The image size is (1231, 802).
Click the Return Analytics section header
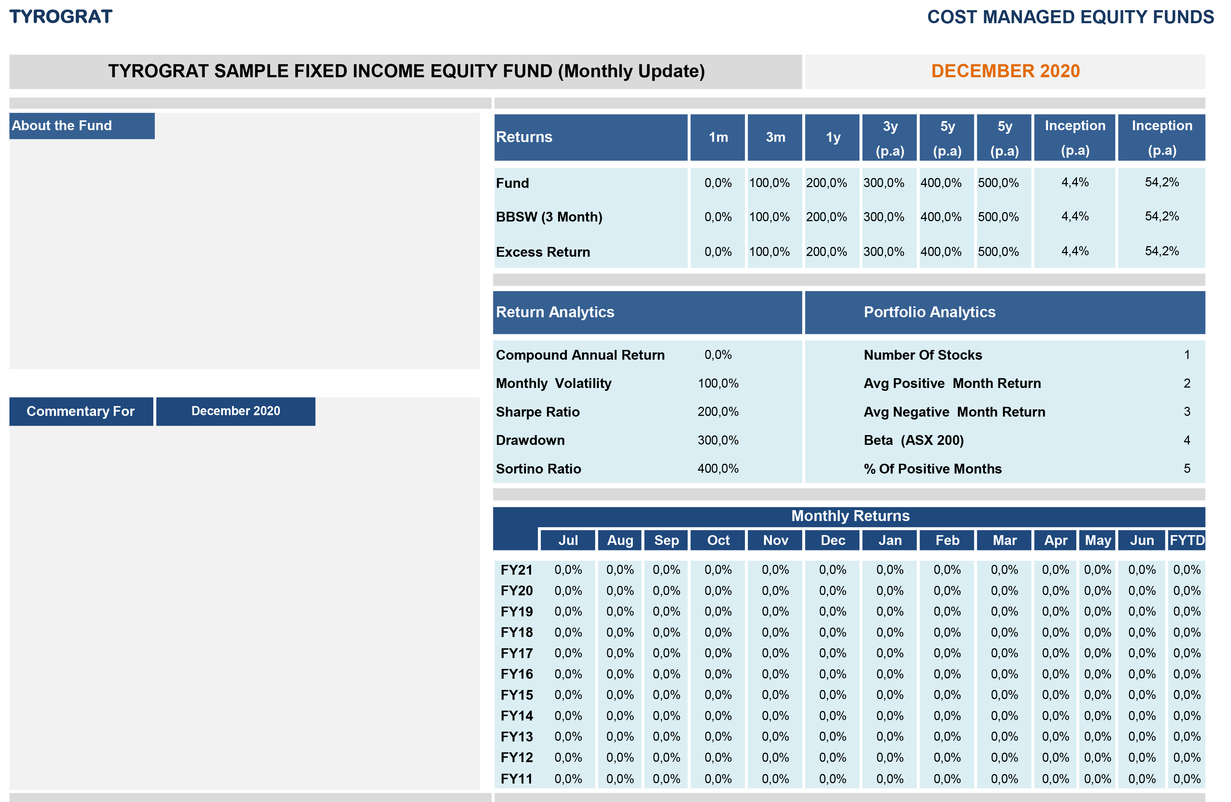click(647, 312)
